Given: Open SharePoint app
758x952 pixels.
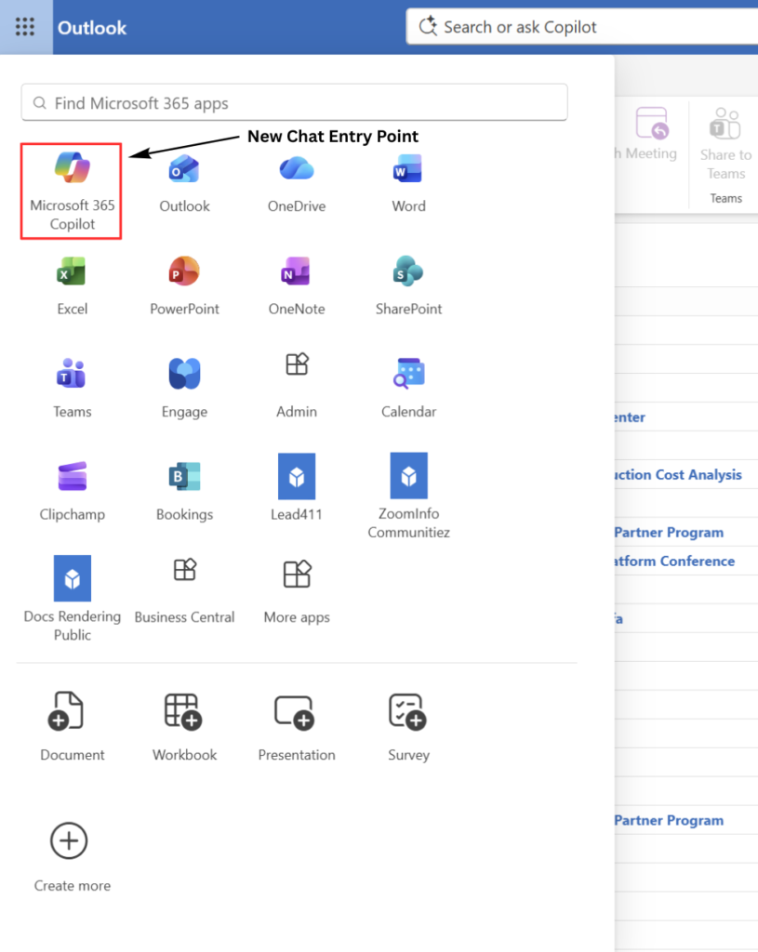Looking at the screenshot, I should point(408,286).
